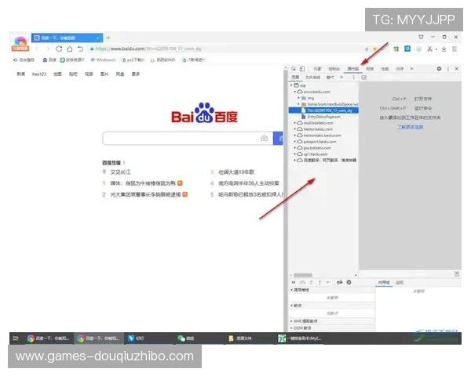Image resolution: width=471 pixels, height=376 pixels.
Task: Expand the home/work folder in the file tree
Action: 298,104
